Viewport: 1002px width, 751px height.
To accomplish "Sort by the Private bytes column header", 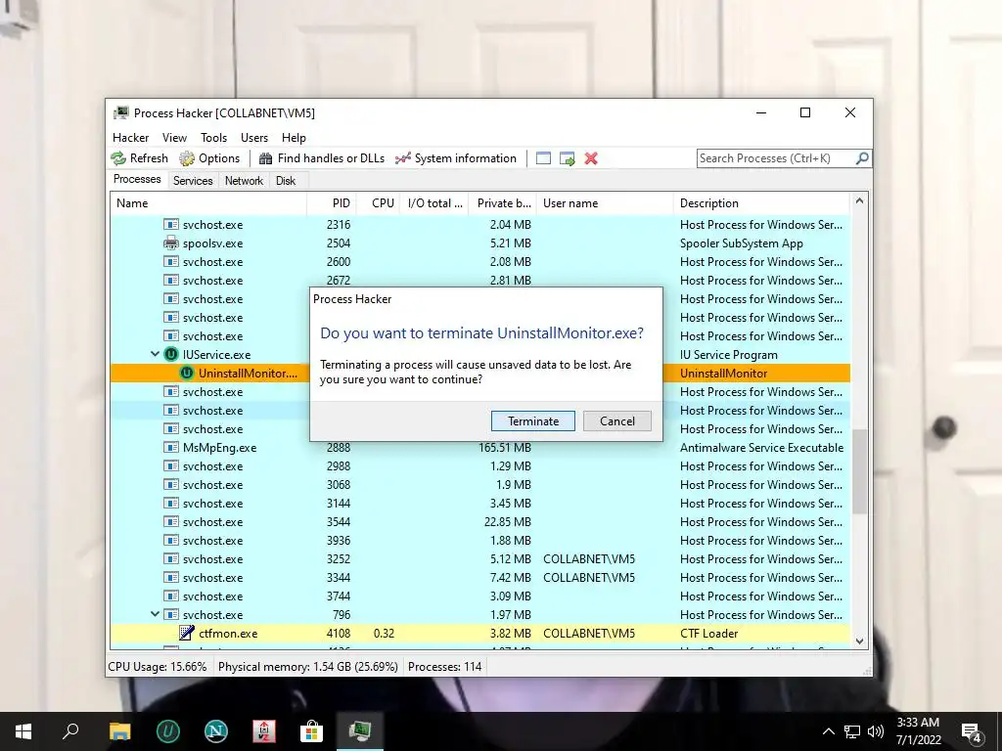I will (x=503, y=203).
